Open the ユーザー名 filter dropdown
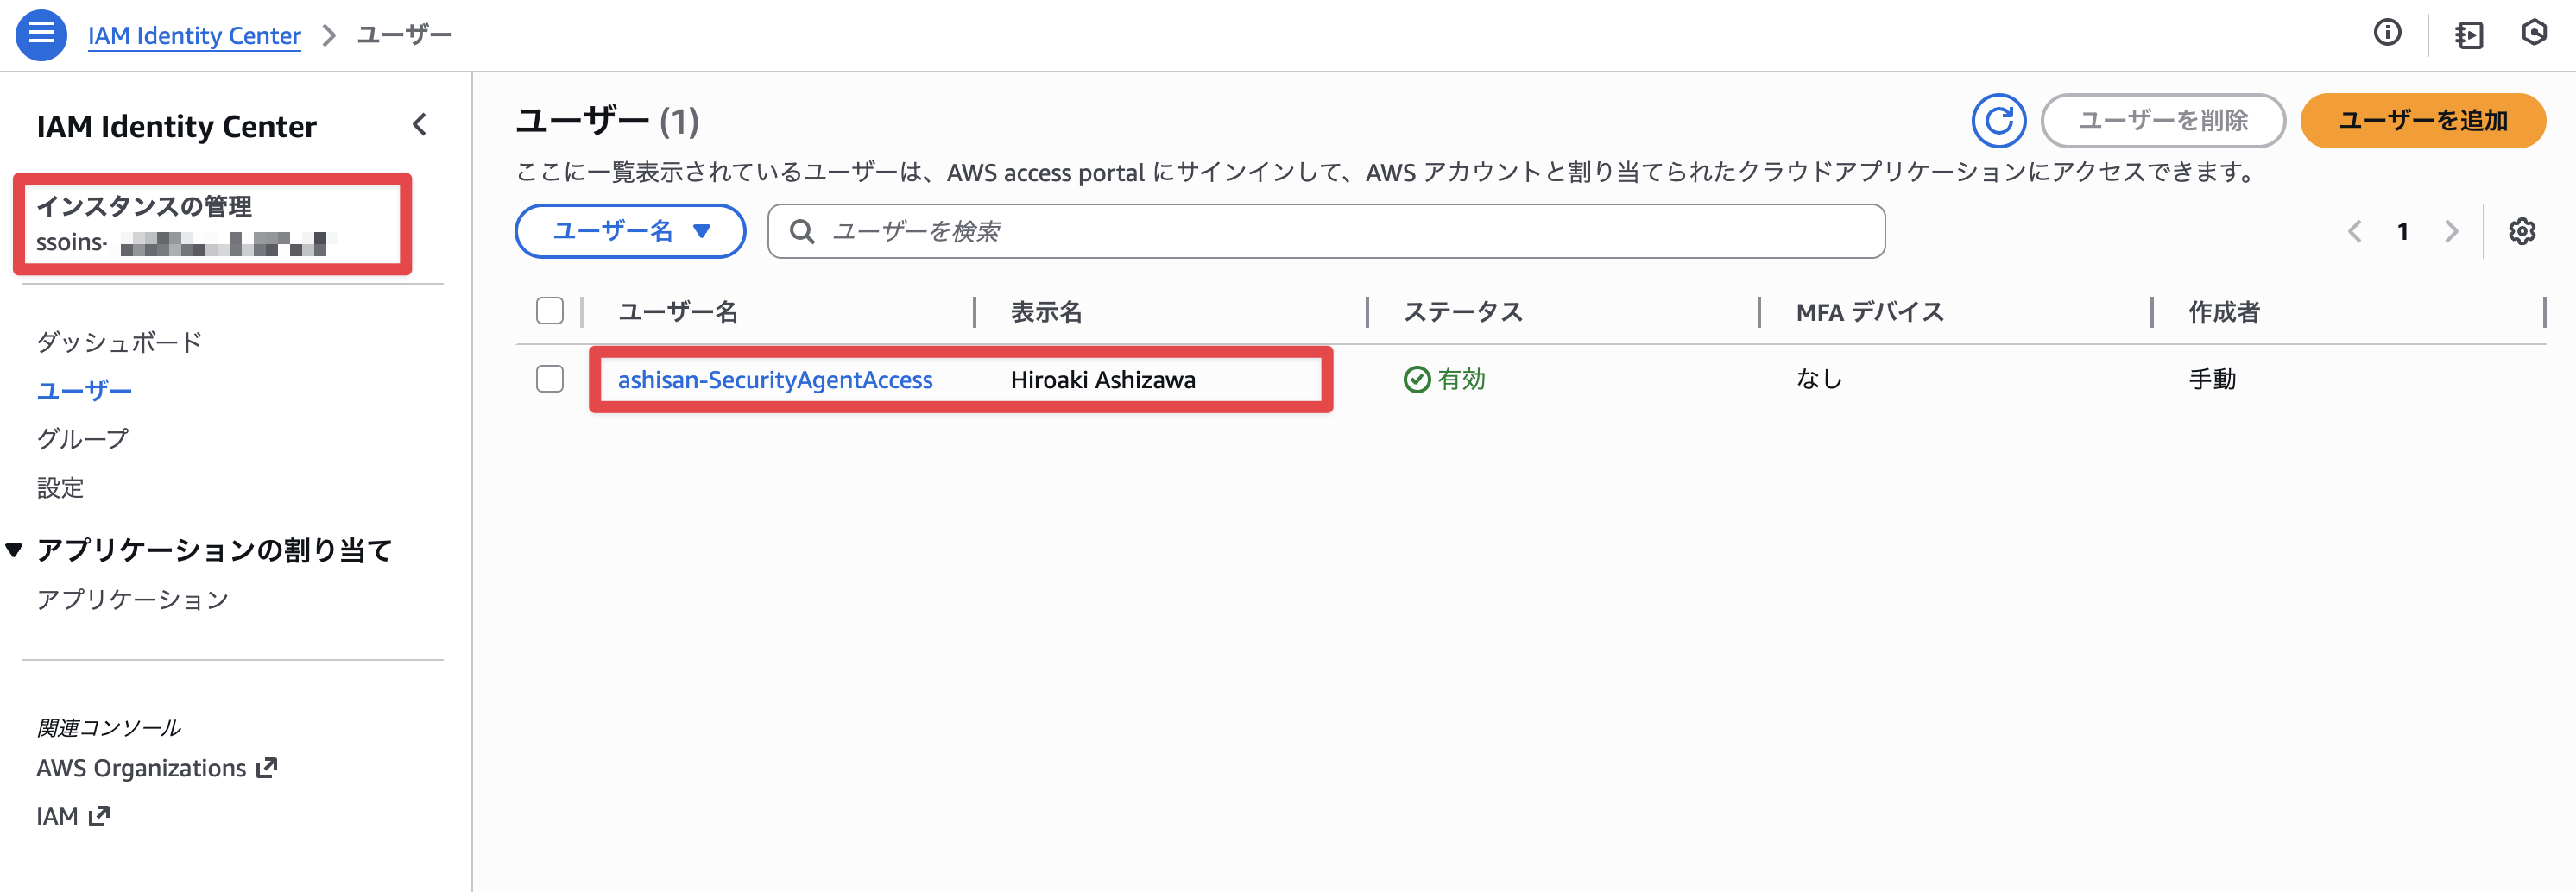Viewport: 2576px width, 892px height. [x=630, y=232]
